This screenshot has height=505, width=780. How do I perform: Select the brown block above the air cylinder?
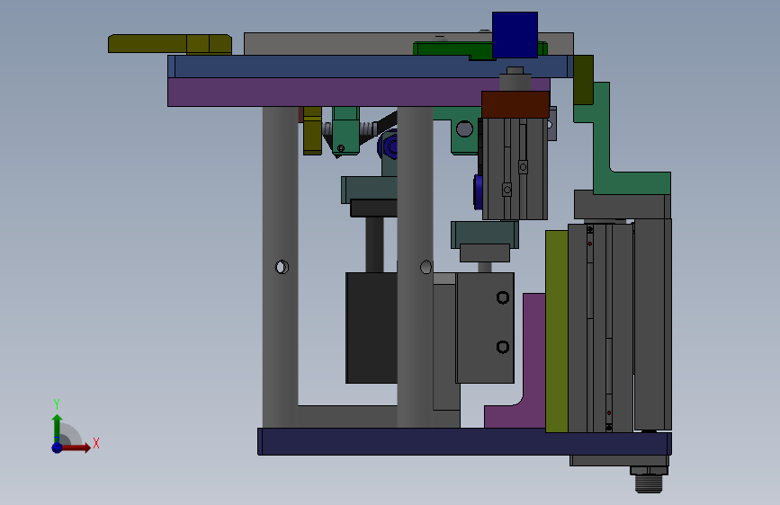(516, 104)
